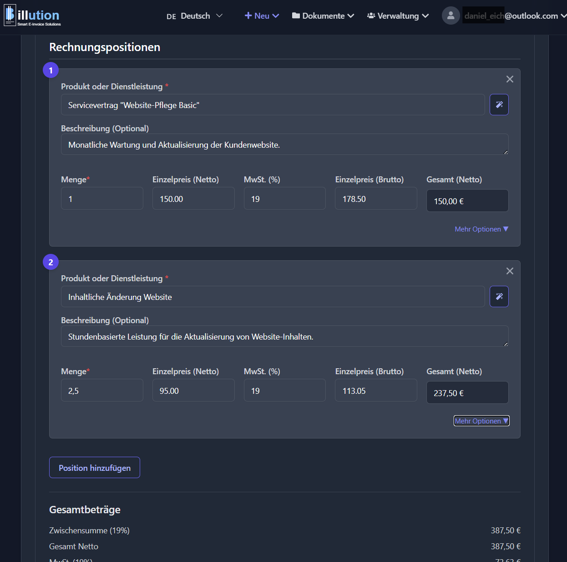
Task: Open the Verwaltung menu
Action: pos(398,16)
